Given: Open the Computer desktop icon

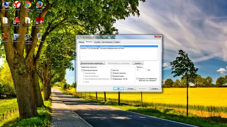Looking at the screenshot, I should pyautogui.click(x=6, y=6).
